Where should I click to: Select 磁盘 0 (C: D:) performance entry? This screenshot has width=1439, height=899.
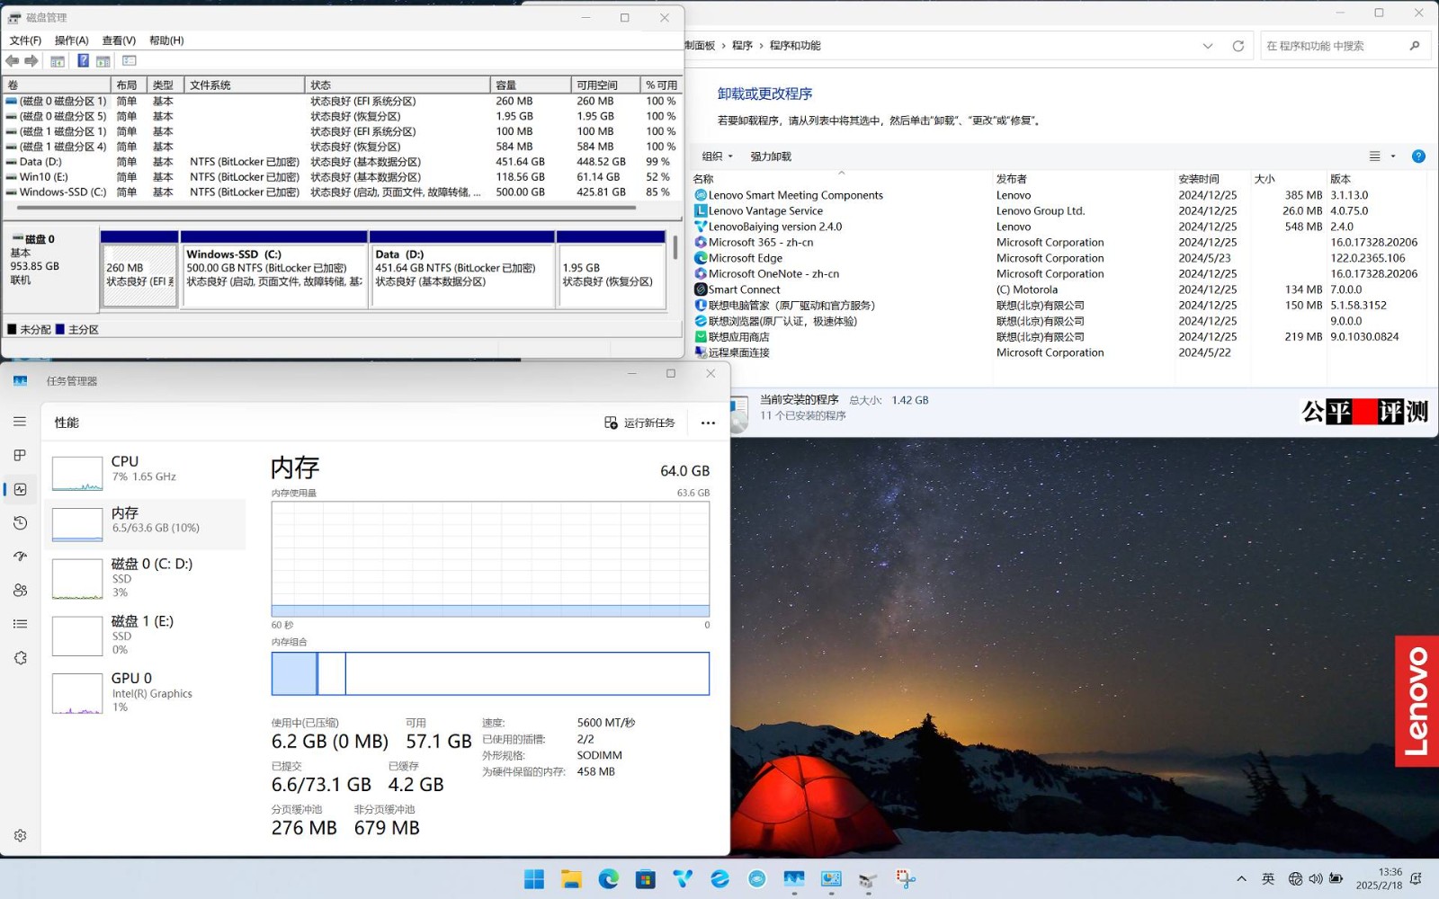click(144, 577)
